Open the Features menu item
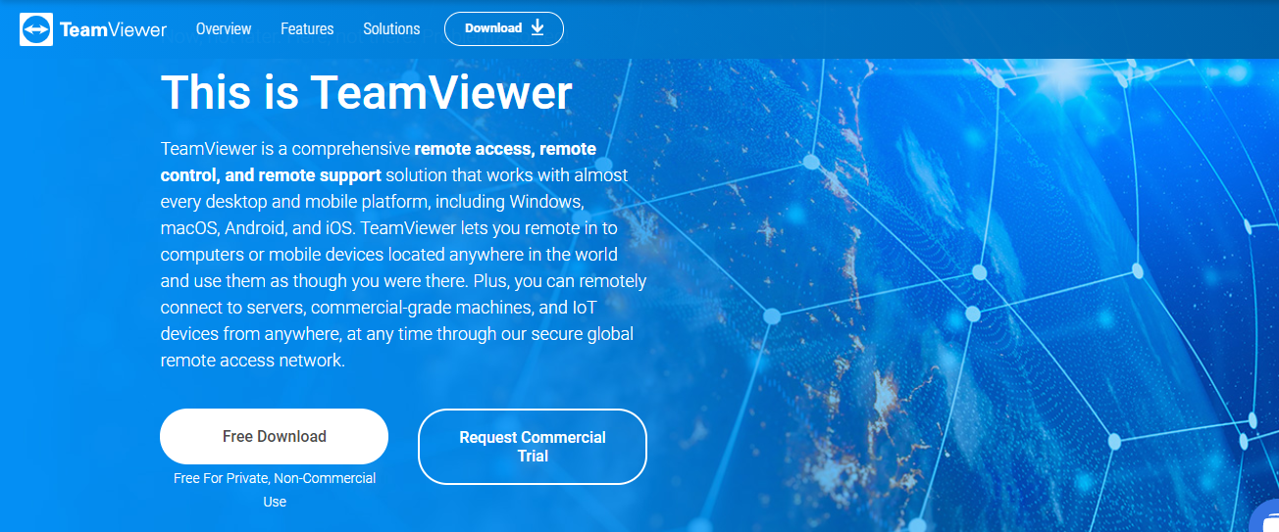1279x532 pixels. [307, 29]
